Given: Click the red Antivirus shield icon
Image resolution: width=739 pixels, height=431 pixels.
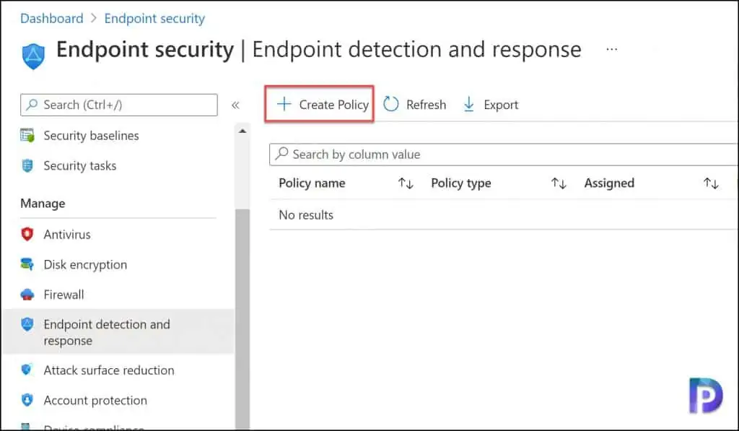Looking at the screenshot, I should tap(27, 234).
